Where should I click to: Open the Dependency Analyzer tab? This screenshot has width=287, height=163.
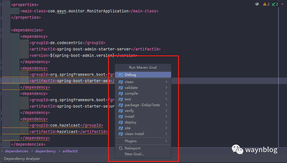coord(22,158)
